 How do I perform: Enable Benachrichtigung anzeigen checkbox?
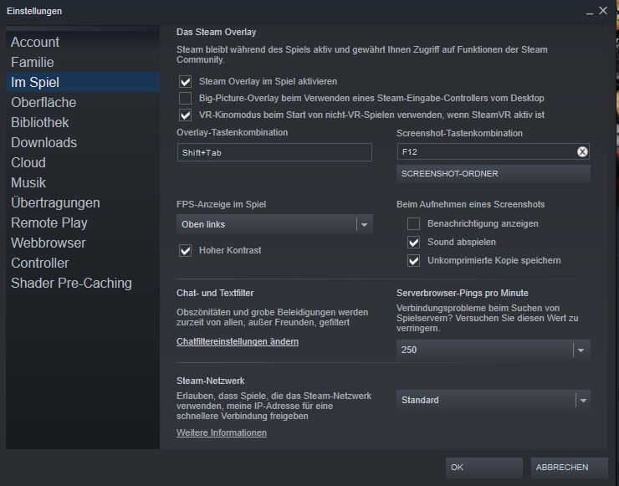[413, 224]
